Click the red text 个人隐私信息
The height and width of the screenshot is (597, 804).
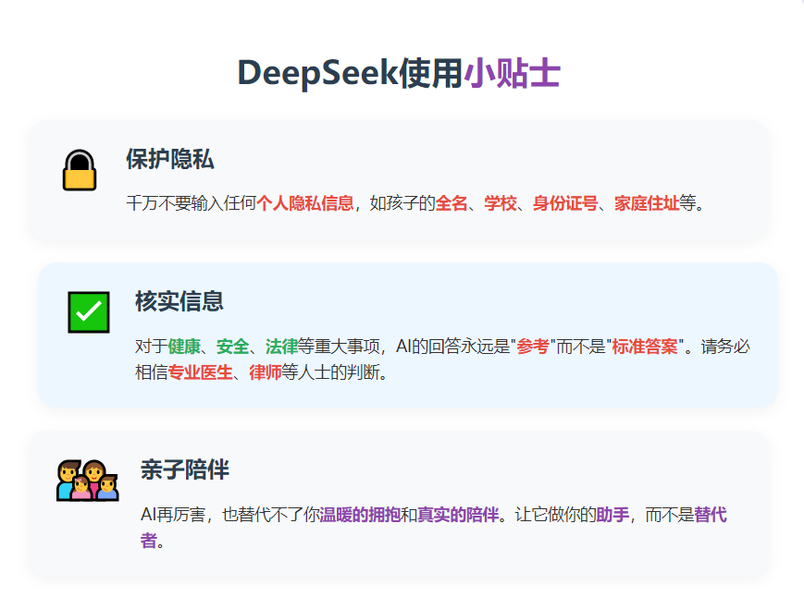(x=305, y=203)
